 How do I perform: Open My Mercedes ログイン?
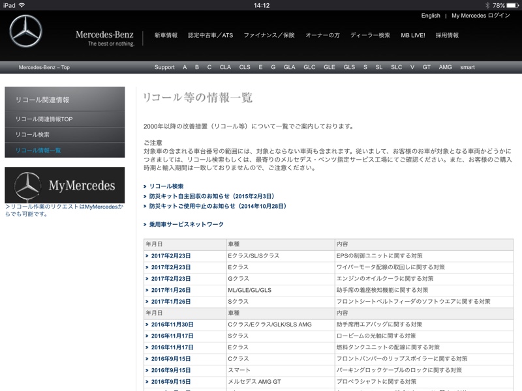481,16
